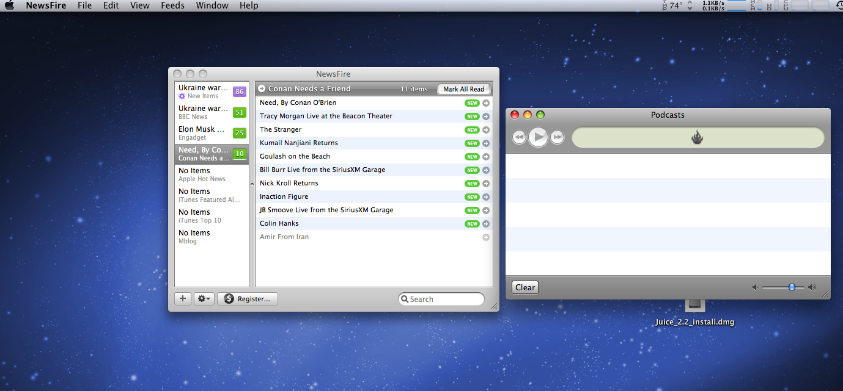
Task: Select the Engadget feed
Action: 212,133
